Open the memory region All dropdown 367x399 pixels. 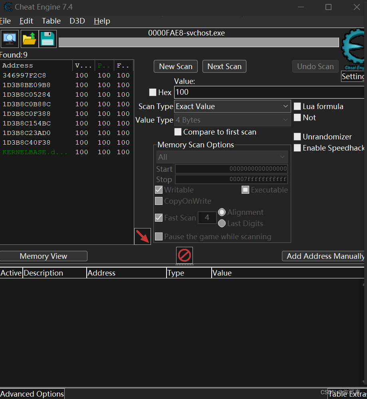pyautogui.click(x=222, y=157)
